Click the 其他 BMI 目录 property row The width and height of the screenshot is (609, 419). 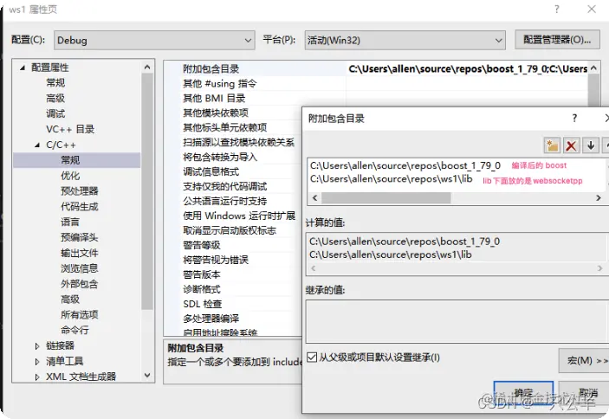click(214, 98)
